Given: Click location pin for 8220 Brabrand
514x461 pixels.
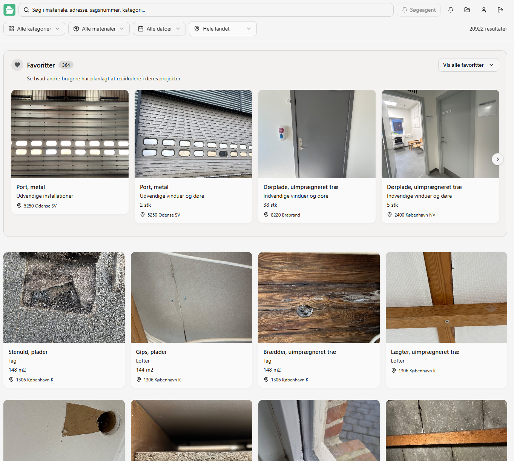Looking at the screenshot, I should (266, 215).
